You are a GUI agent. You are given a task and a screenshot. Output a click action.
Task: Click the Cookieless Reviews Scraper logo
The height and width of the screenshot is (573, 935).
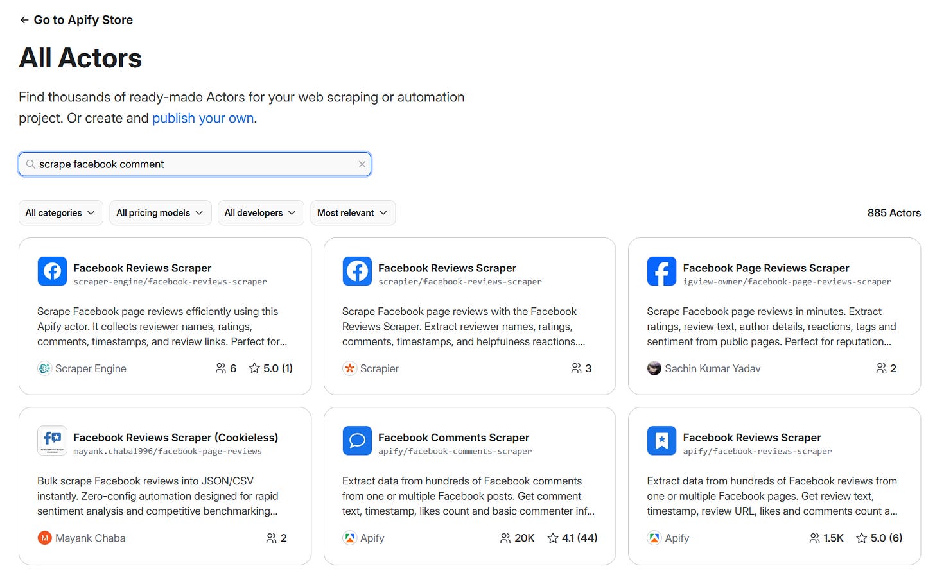tap(52, 441)
